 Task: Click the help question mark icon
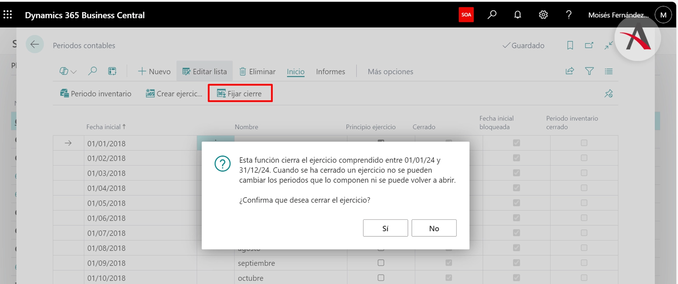(x=569, y=15)
